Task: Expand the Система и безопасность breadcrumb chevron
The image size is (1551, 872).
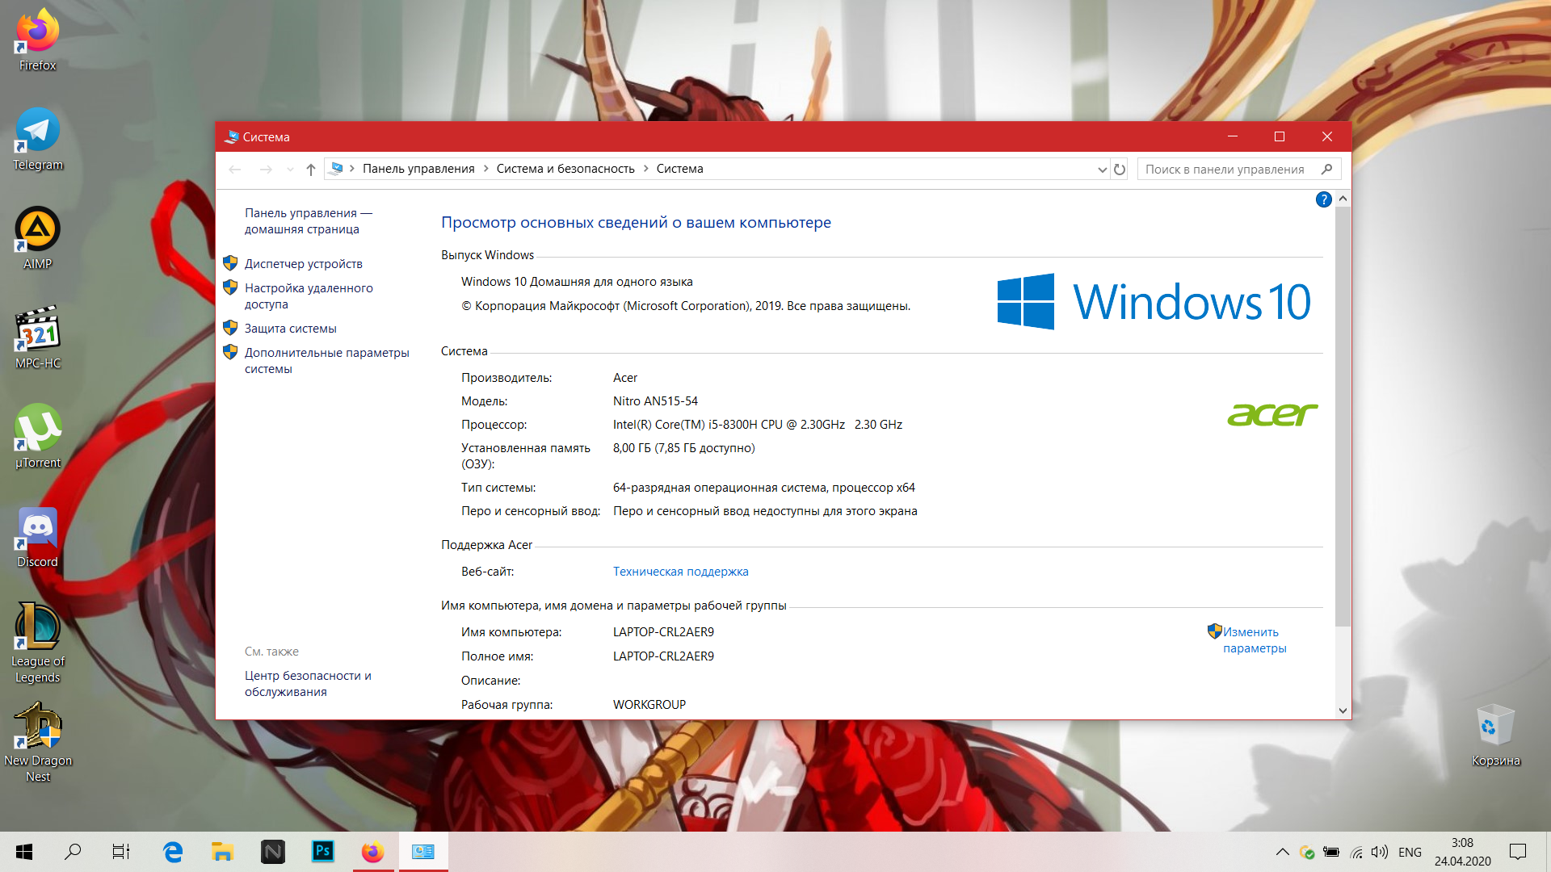Action: [x=645, y=169]
